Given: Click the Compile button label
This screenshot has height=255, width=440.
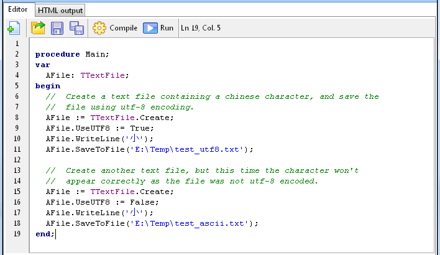Looking at the screenshot, I should click(x=124, y=28).
